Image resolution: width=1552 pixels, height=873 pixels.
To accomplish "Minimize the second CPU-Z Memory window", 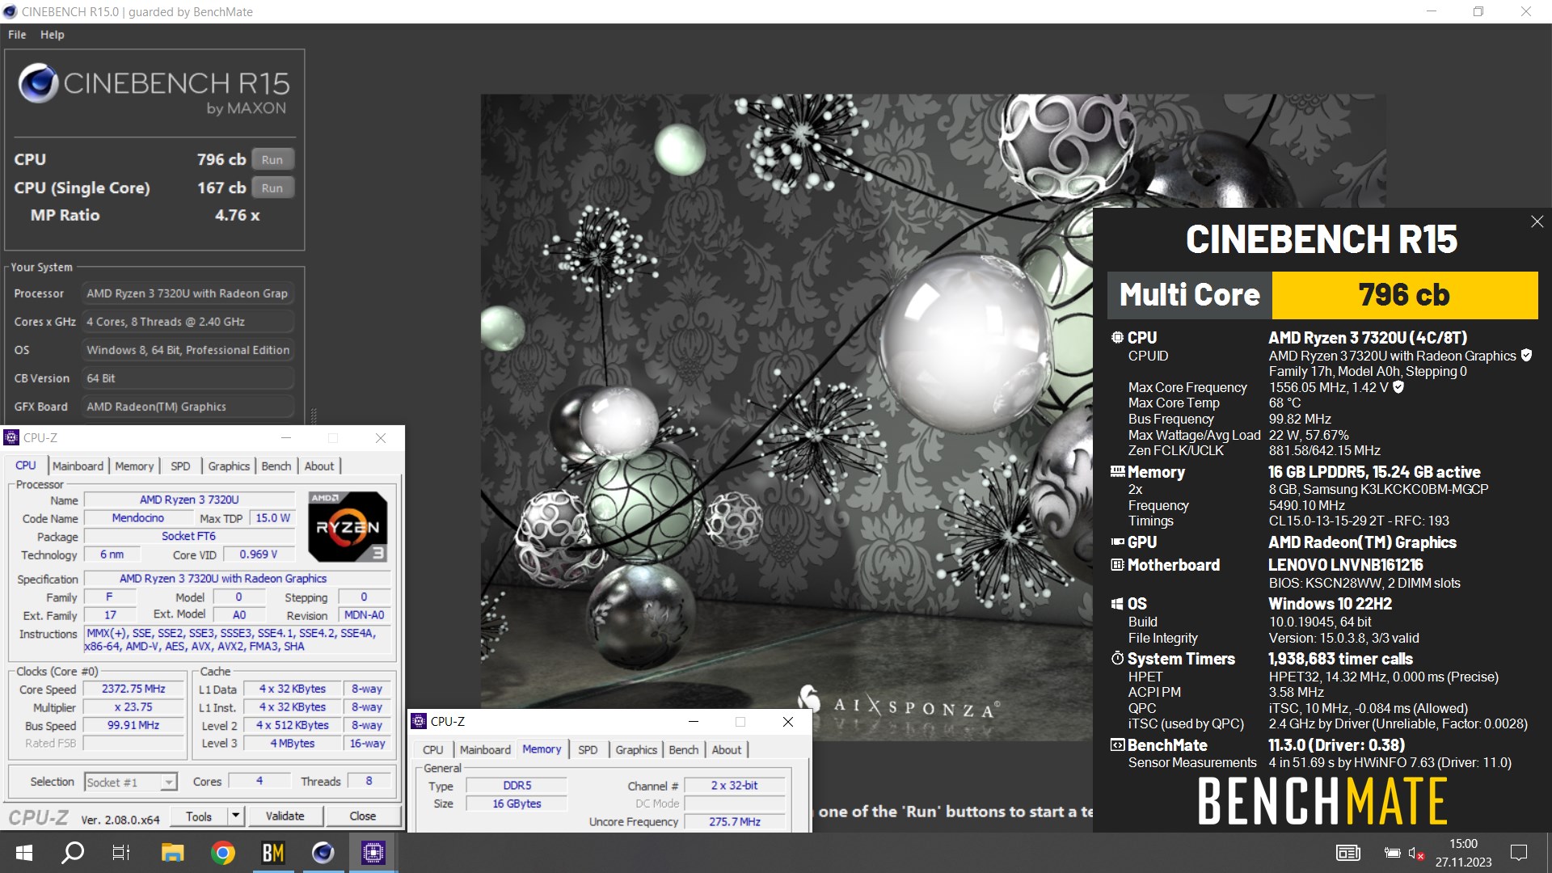I will pos(694,722).
